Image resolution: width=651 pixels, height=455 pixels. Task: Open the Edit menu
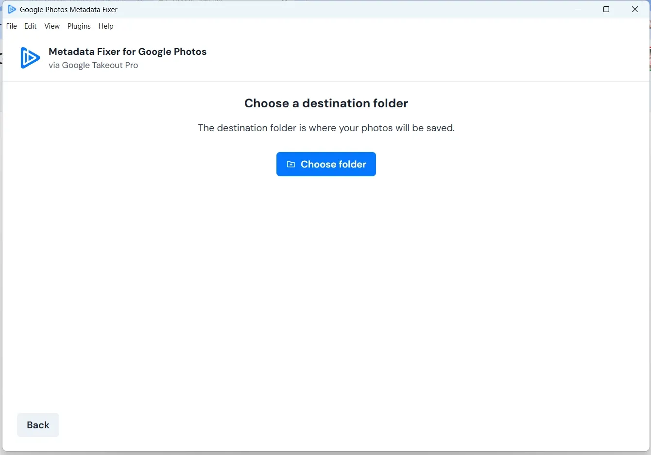(31, 26)
